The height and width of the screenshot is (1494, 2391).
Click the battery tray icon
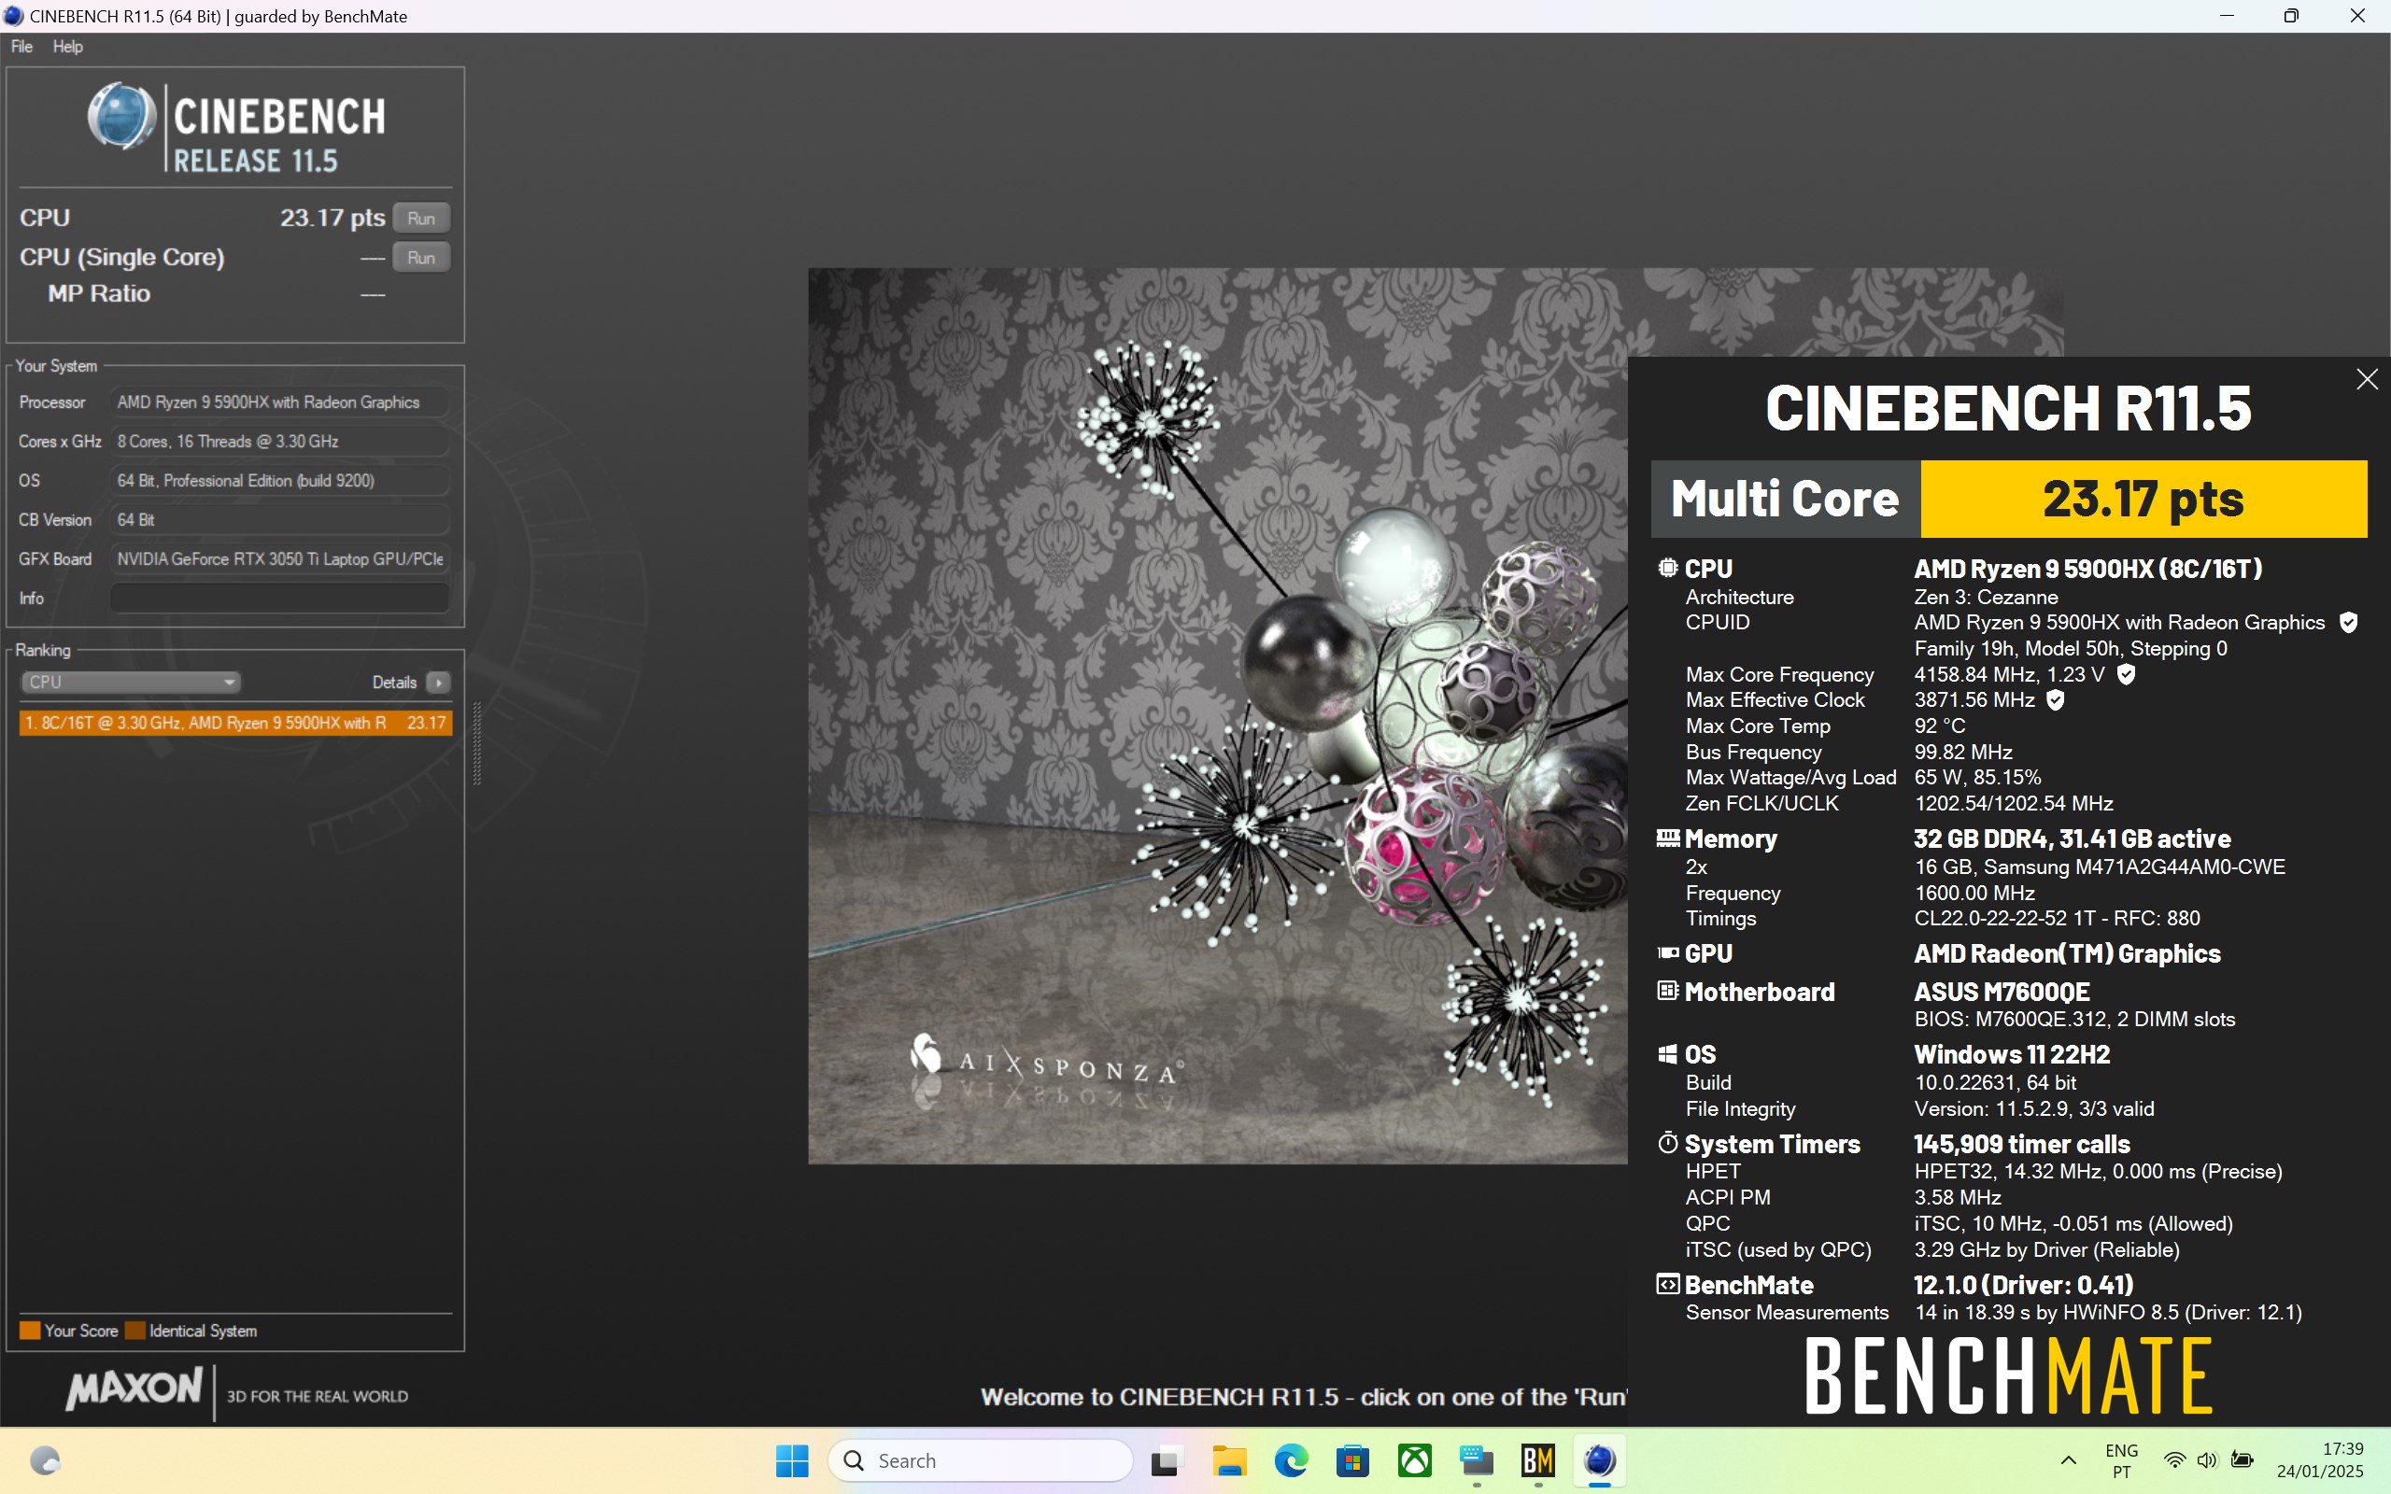(x=2242, y=1460)
